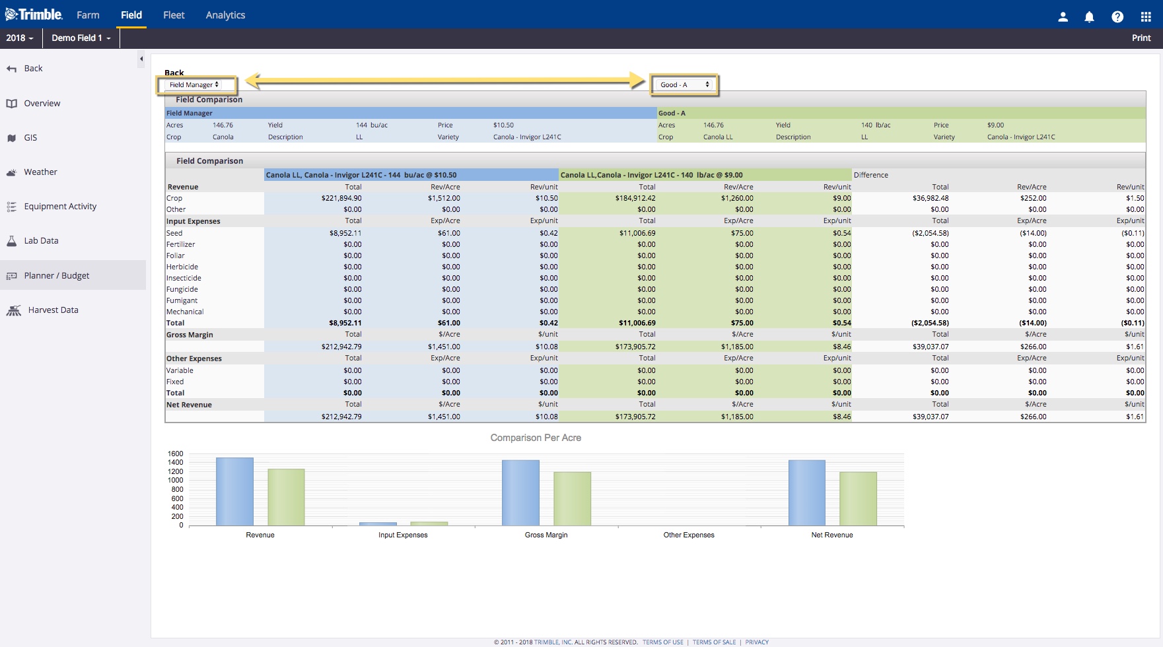Switch to the Fleet tab

(174, 15)
